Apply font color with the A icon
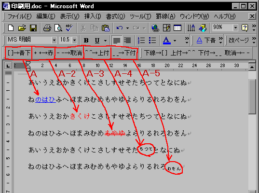 [x=167, y=40]
